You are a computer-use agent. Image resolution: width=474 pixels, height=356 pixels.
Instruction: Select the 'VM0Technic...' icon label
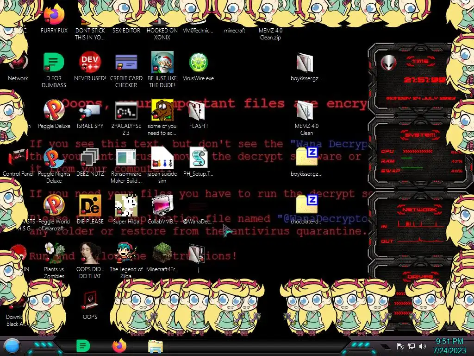click(198, 30)
